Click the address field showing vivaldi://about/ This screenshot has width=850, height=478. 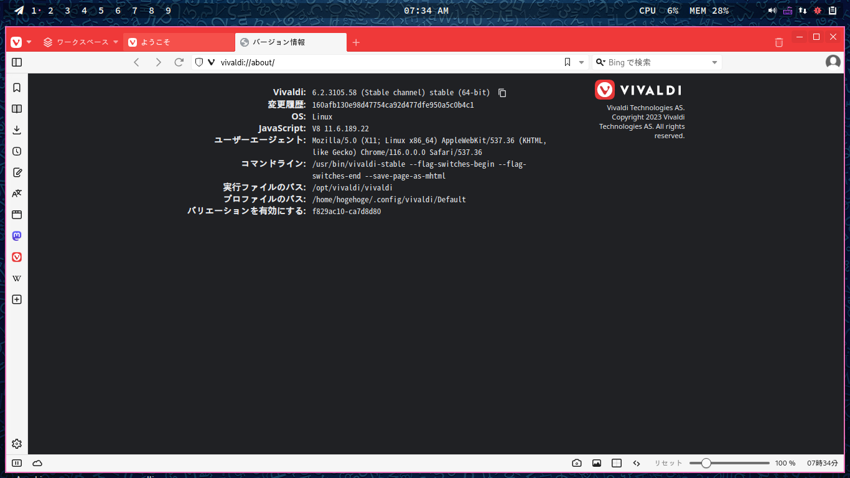(389, 62)
